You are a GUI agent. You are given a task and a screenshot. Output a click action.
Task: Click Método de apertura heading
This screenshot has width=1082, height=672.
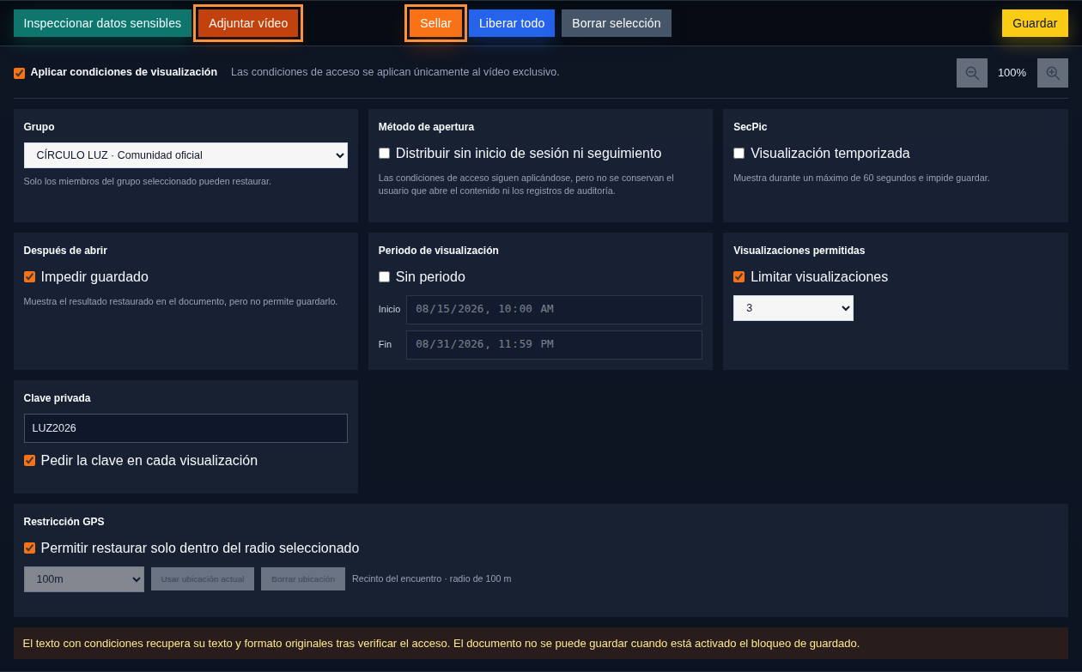pos(426,127)
